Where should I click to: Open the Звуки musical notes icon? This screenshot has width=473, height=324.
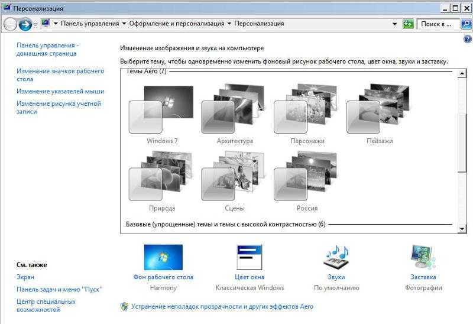click(336, 257)
